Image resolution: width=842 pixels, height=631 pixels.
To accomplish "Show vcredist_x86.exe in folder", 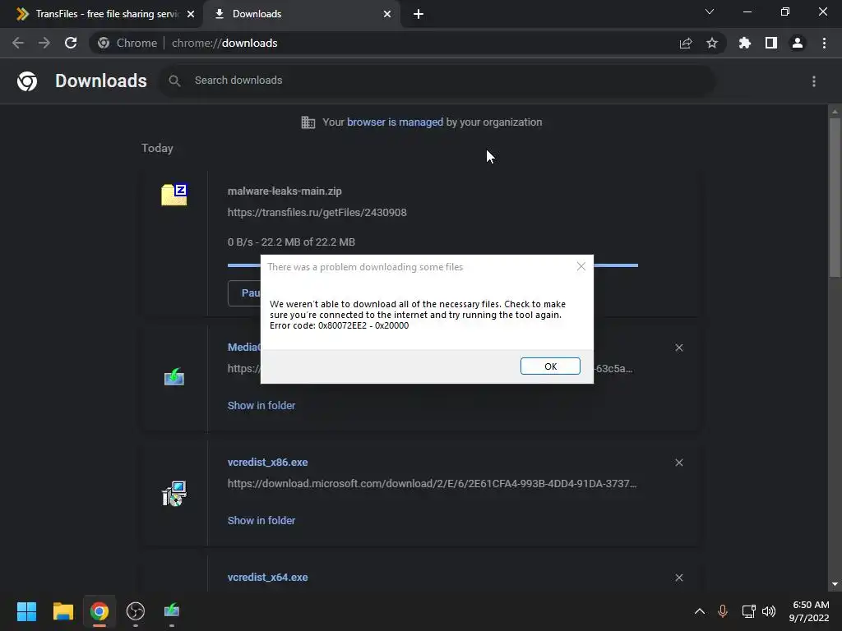I will click(261, 520).
